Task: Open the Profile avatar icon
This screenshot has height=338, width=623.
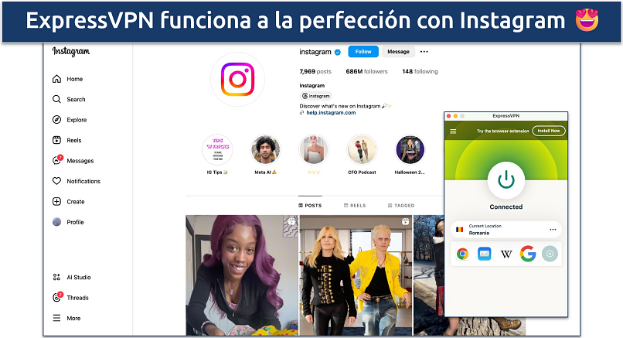Action: click(57, 222)
